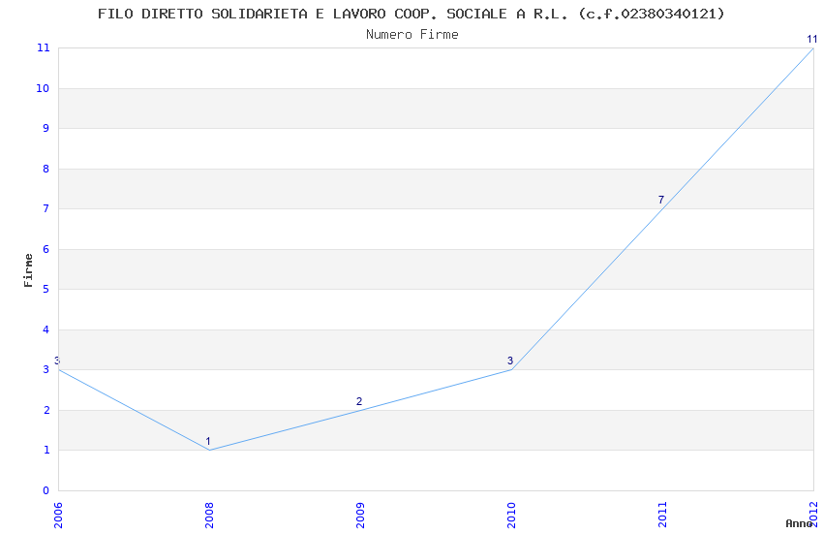Pick the data value label 3 at 2006 point
The width and height of the screenshot is (823, 533).
(x=57, y=361)
